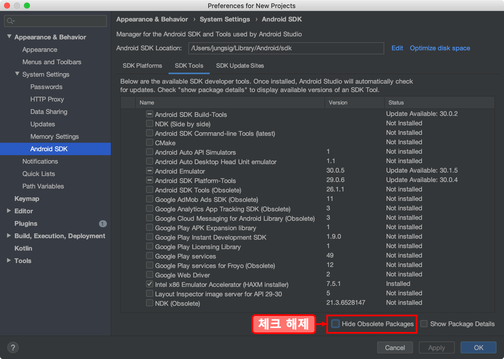
Task: Check Google Play Licensing Library checkbox
Action: click(x=149, y=246)
